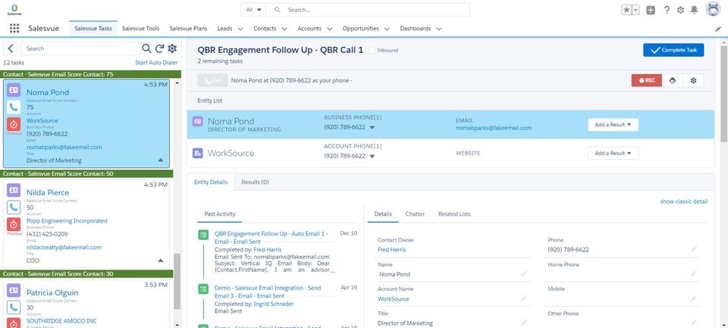Click the Complete Task button
Screen dimensions: 728x328
673,50
